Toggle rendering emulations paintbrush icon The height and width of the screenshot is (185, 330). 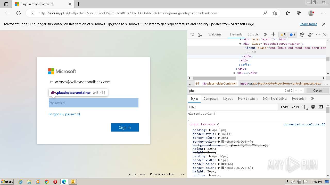coord(313,107)
